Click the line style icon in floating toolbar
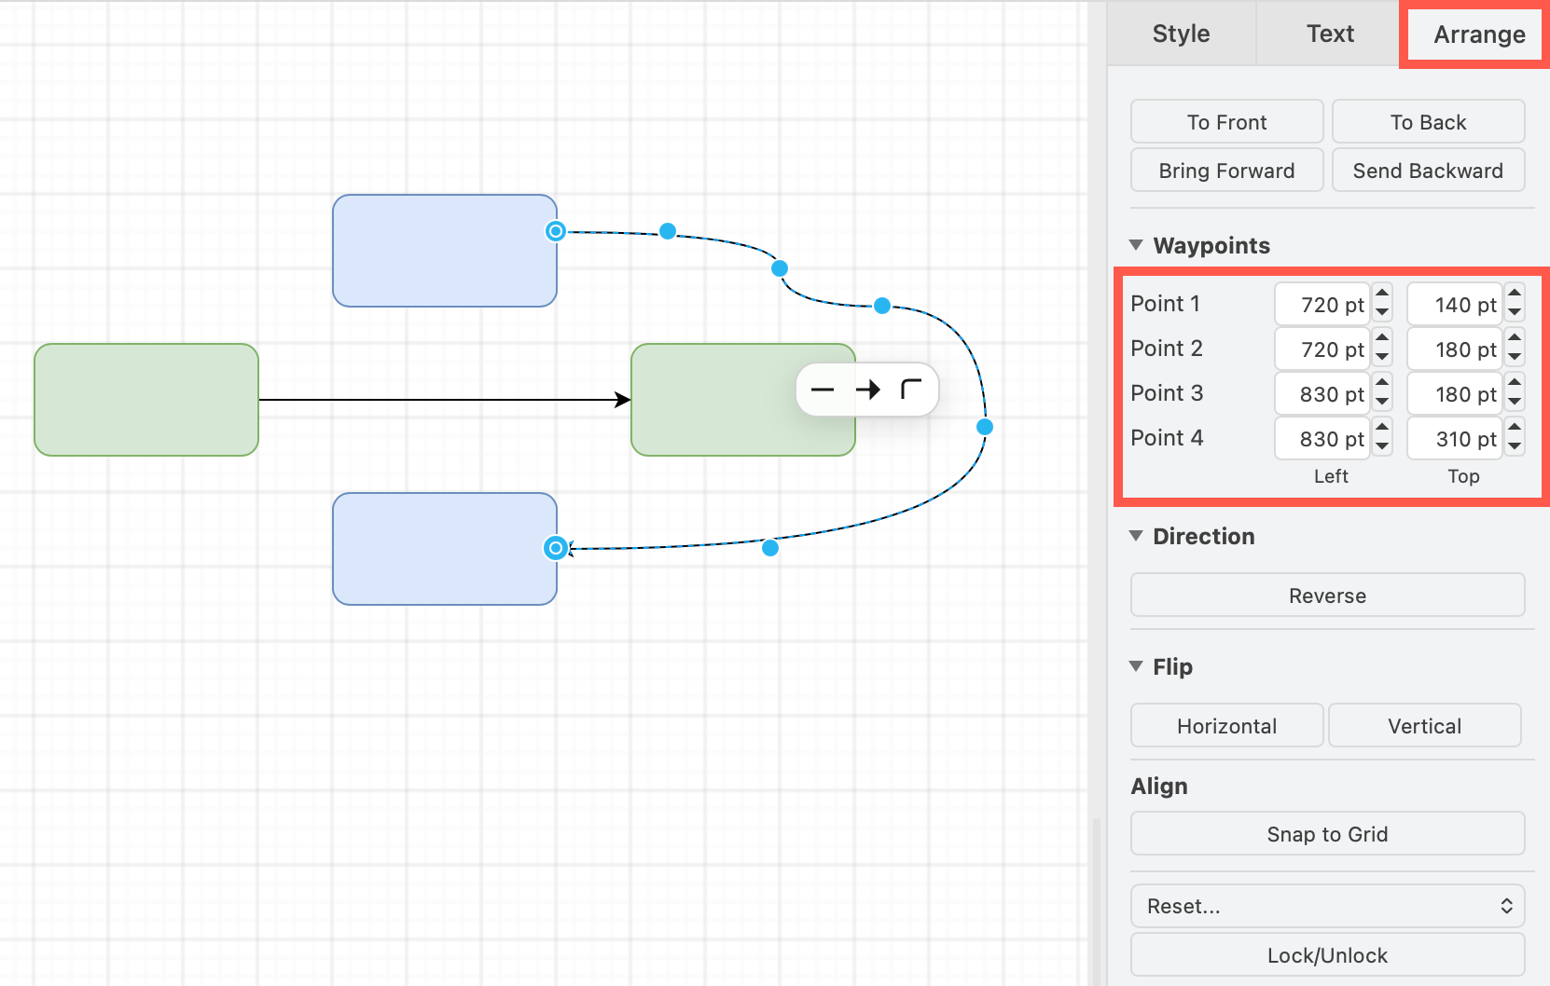The width and height of the screenshot is (1550, 986). point(823,390)
